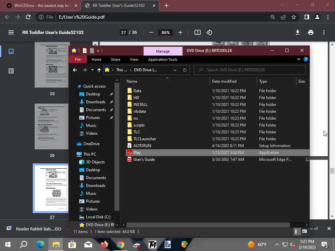Open PDF viewer more actions menu

click(324, 32)
